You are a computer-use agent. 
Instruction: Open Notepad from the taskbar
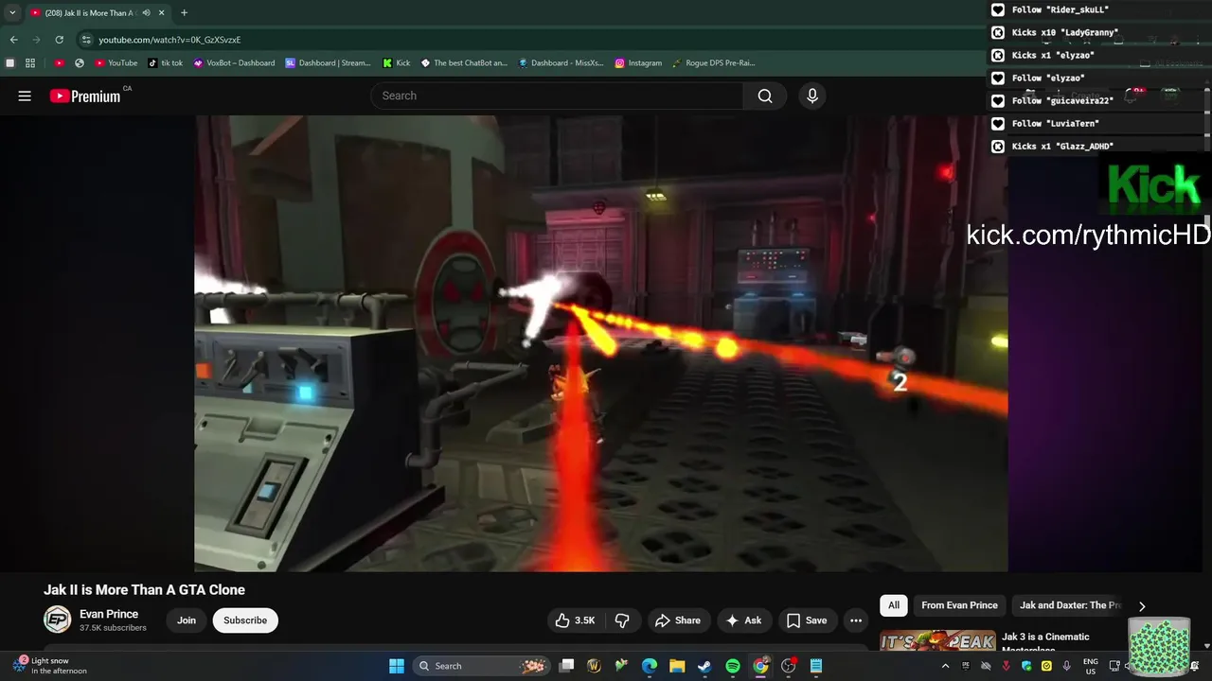click(x=816, y=666)
